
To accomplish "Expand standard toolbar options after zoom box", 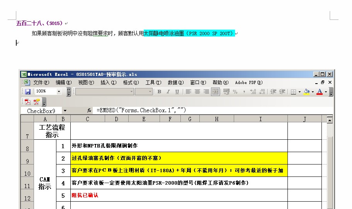I will 69,92.
